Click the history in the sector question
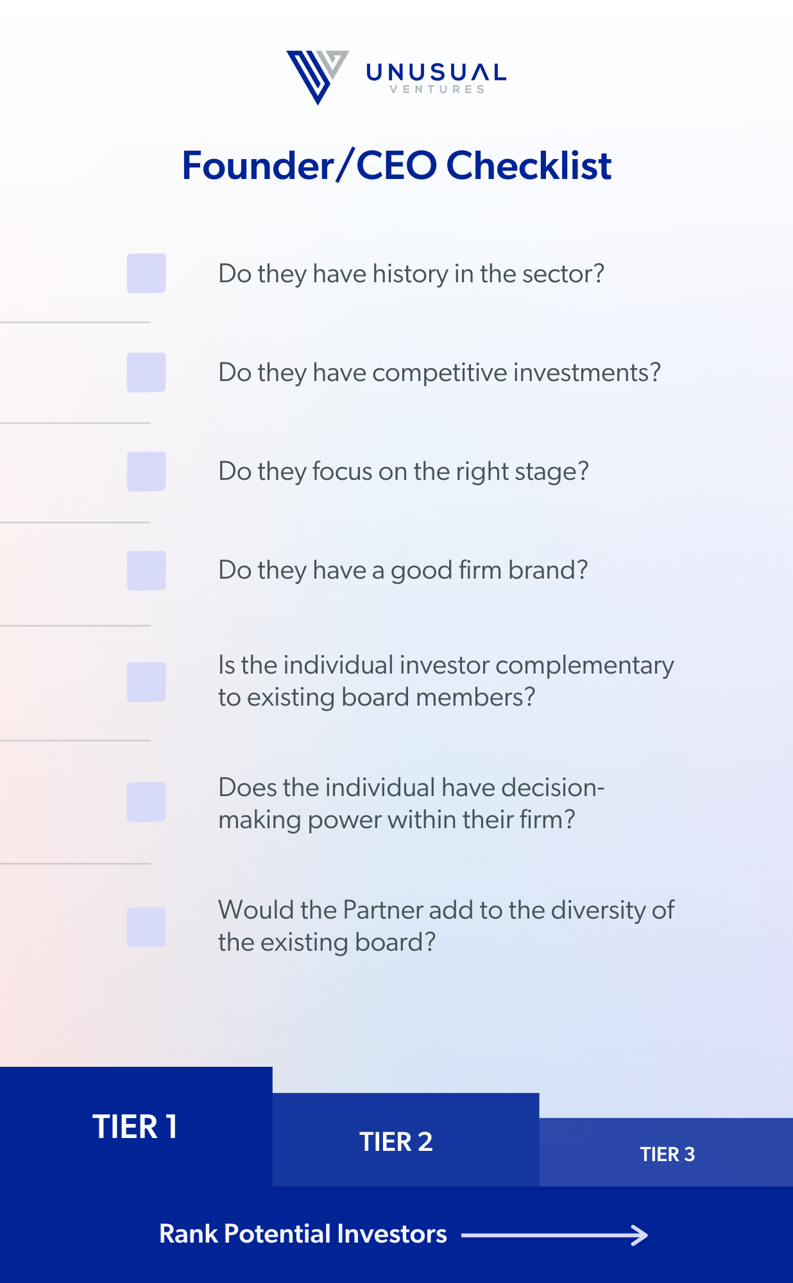 click(411, 275)
